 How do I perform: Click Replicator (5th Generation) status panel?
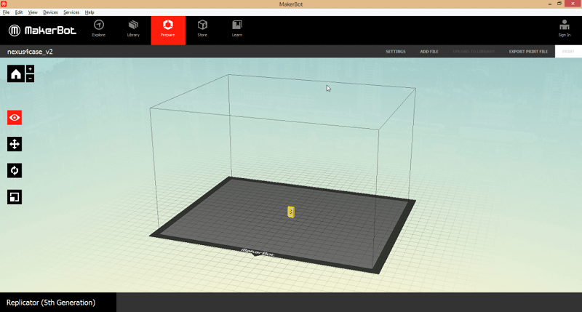pos(58,303)
